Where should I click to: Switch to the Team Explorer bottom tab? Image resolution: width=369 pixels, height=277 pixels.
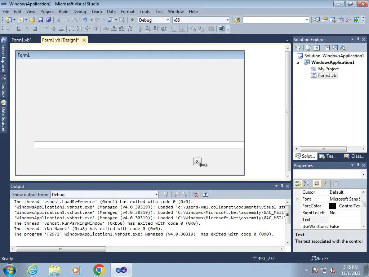click(328, 156)
